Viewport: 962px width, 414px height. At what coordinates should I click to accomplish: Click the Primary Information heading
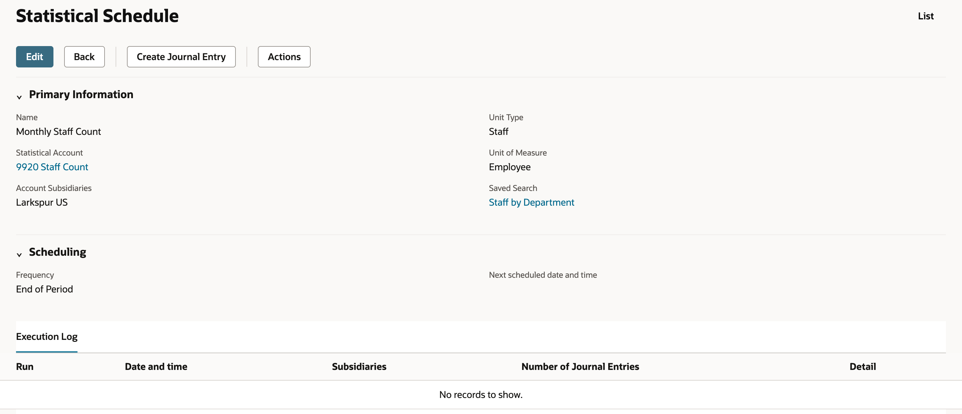(x=81, y=94)
